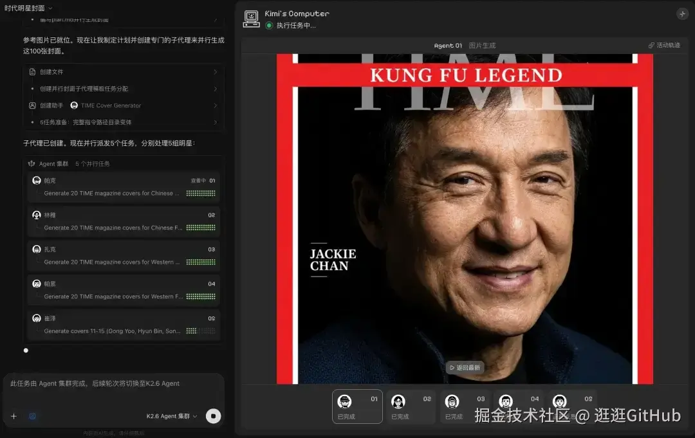Select the 图片生成 label in header

(x=482, y=45)
